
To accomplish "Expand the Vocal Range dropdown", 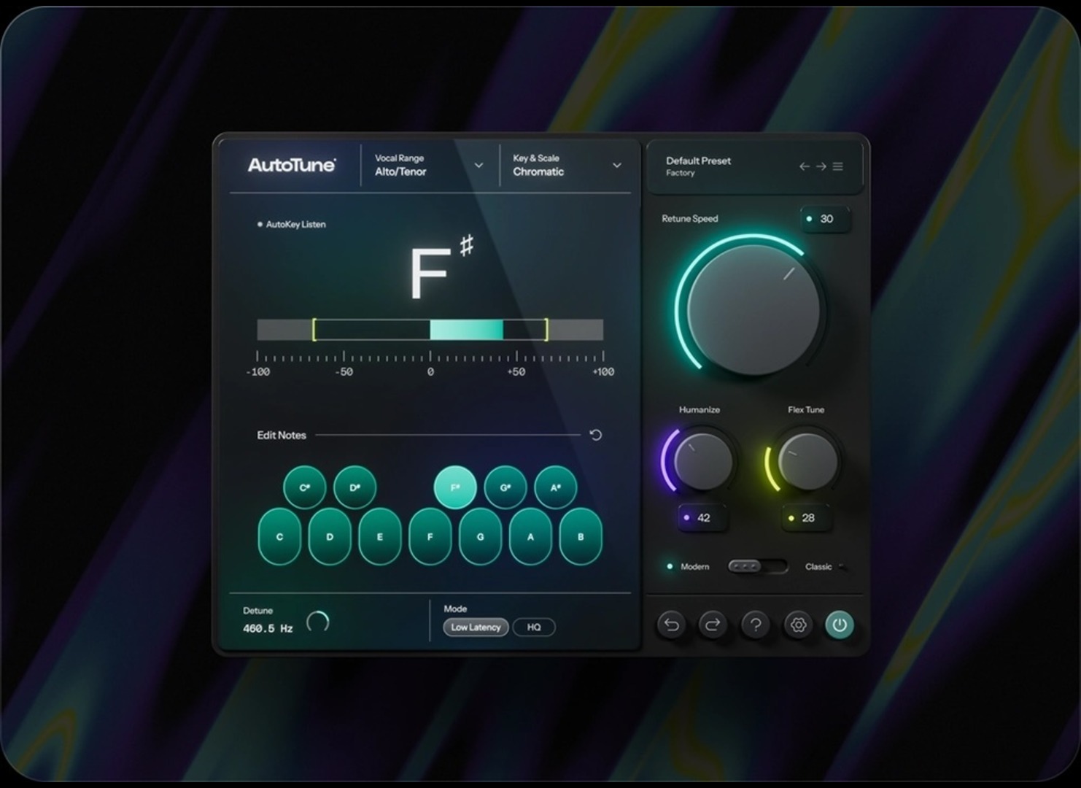I will click(478, 166).
